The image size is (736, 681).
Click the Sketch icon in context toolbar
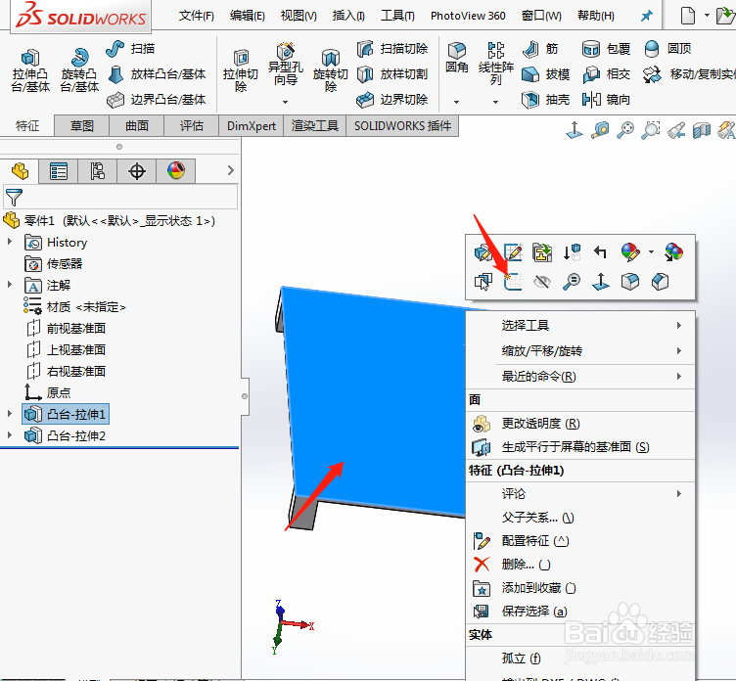click(x=513, y=282)
